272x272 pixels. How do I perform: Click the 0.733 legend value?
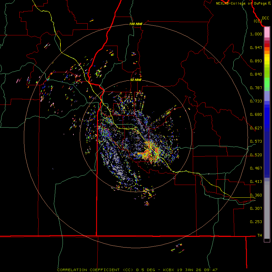coord(256,101)
